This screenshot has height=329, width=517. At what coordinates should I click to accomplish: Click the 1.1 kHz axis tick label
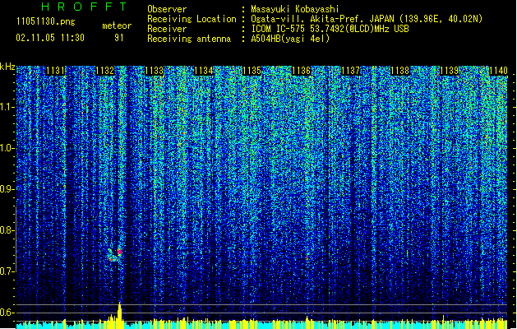point(7,107)
